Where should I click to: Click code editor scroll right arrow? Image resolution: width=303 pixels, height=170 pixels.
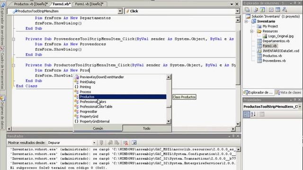point(233,129)
